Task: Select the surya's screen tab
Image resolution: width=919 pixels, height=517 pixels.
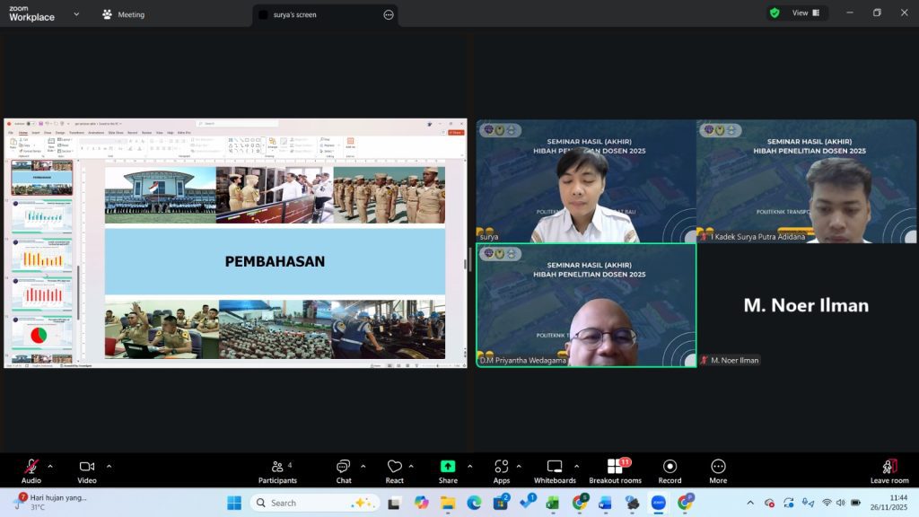Action: click(x=294, y=14)
